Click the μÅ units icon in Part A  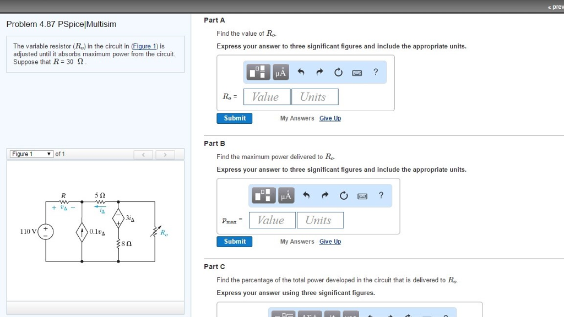pyautogui.click(x=280, y=72)
